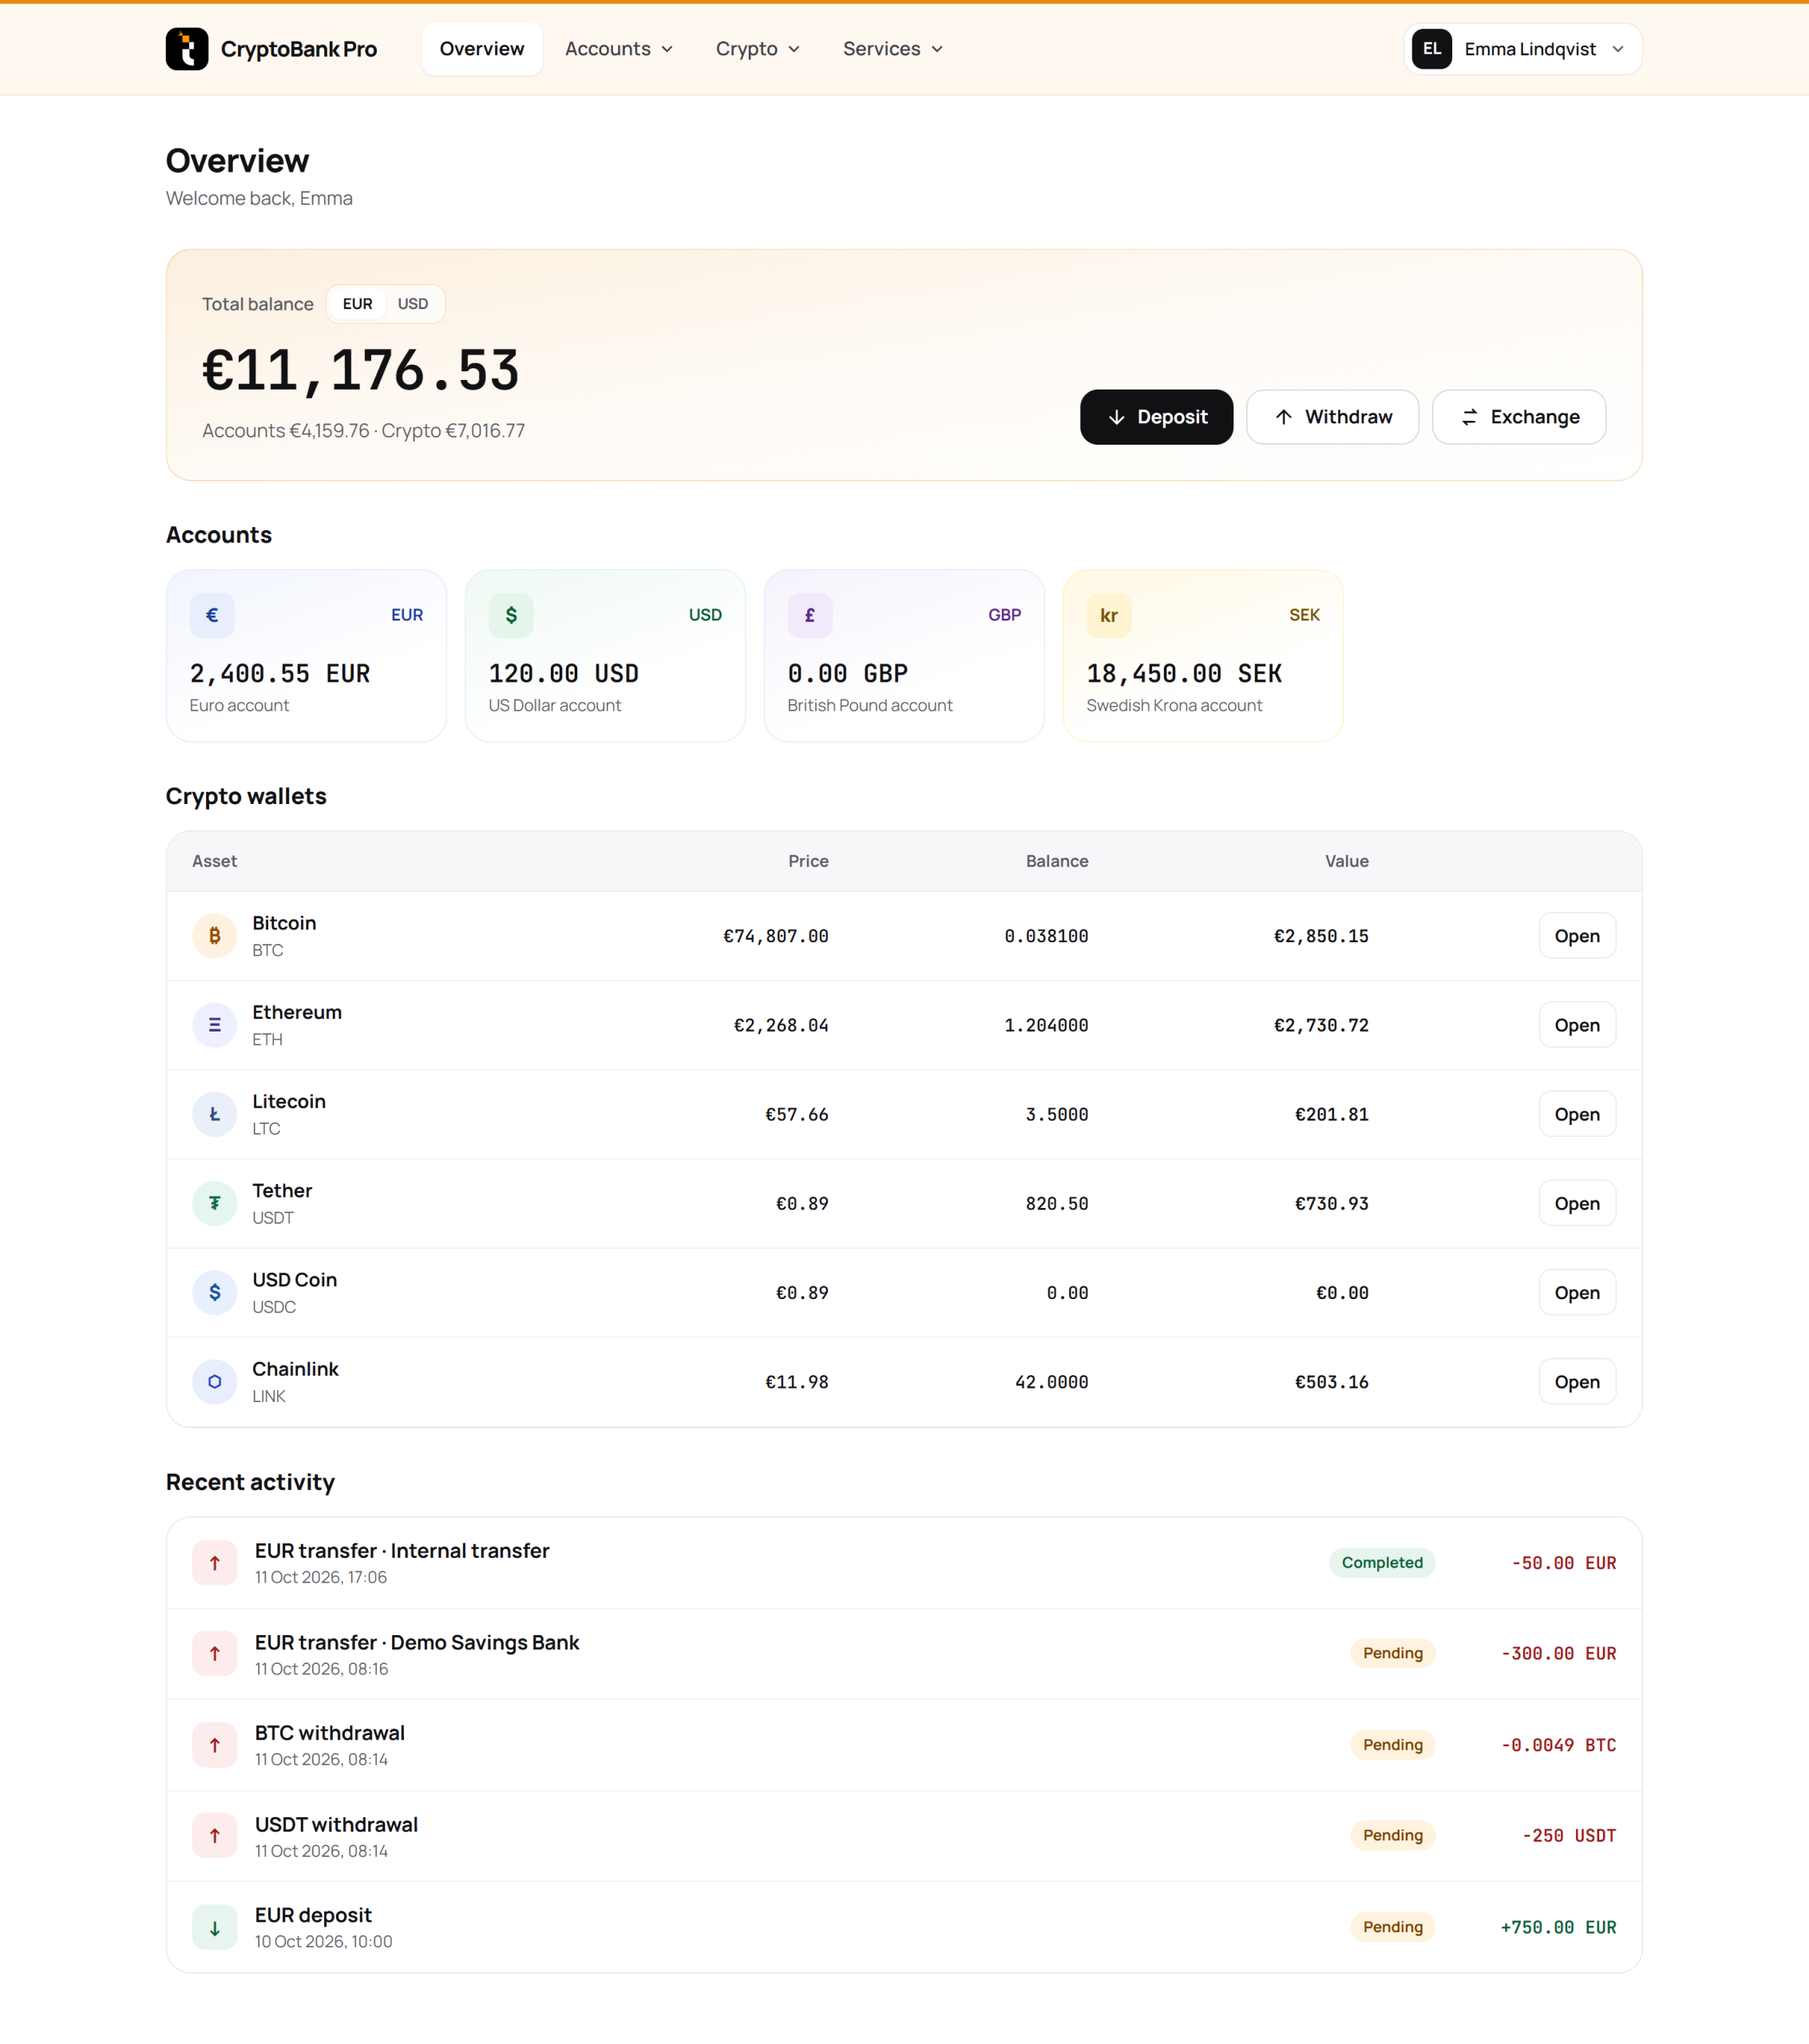Click the -300.00 EUR amount
Screen dimensions: 1809x2044
tap(1558, 1654)
